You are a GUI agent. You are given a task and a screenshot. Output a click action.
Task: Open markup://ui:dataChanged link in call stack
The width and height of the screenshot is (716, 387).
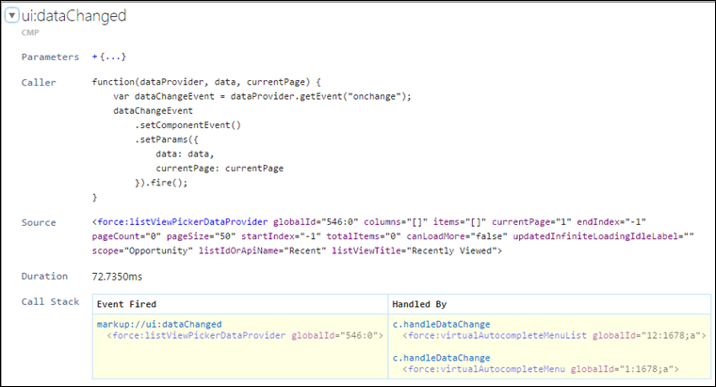click(159, 324)
